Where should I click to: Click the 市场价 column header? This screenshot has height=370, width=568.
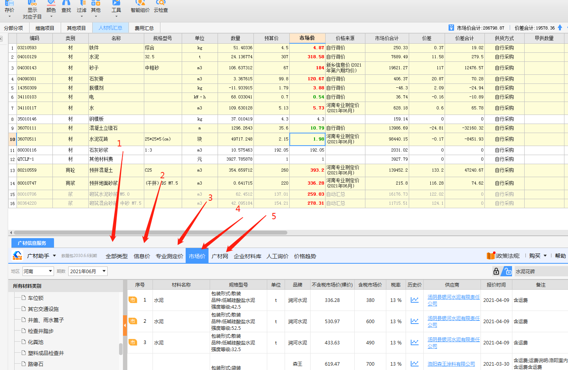307,38
